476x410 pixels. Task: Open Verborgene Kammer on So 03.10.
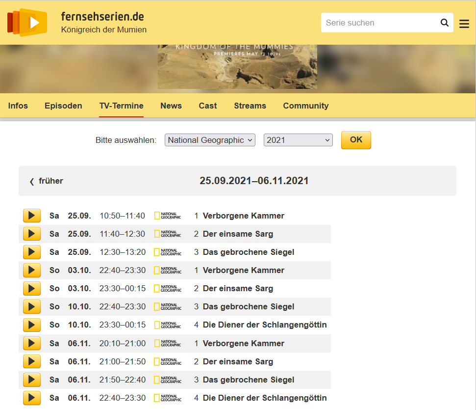(x=244, y=270)
